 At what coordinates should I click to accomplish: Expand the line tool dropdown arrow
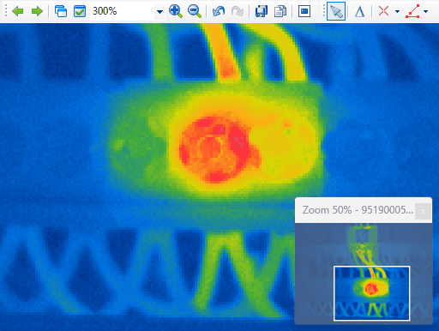coord(425,12)
